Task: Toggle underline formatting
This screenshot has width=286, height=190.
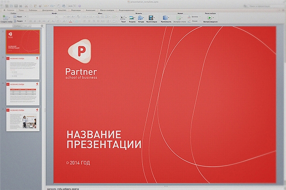Action: (x=40, y=21)
